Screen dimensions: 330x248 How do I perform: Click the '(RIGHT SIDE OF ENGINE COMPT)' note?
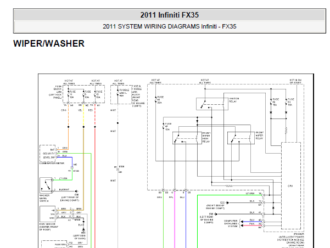tap(215, 207)
